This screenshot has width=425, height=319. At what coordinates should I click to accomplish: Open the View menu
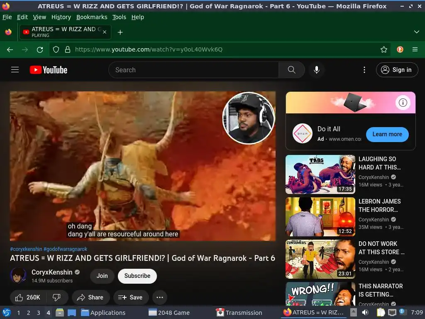click(39, 17)
